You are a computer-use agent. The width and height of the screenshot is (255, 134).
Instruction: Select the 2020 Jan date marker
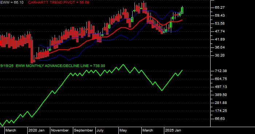[x=36, y=130]
